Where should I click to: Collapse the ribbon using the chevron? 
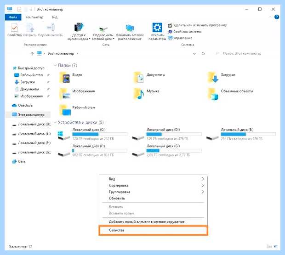[x=271, y=17]
